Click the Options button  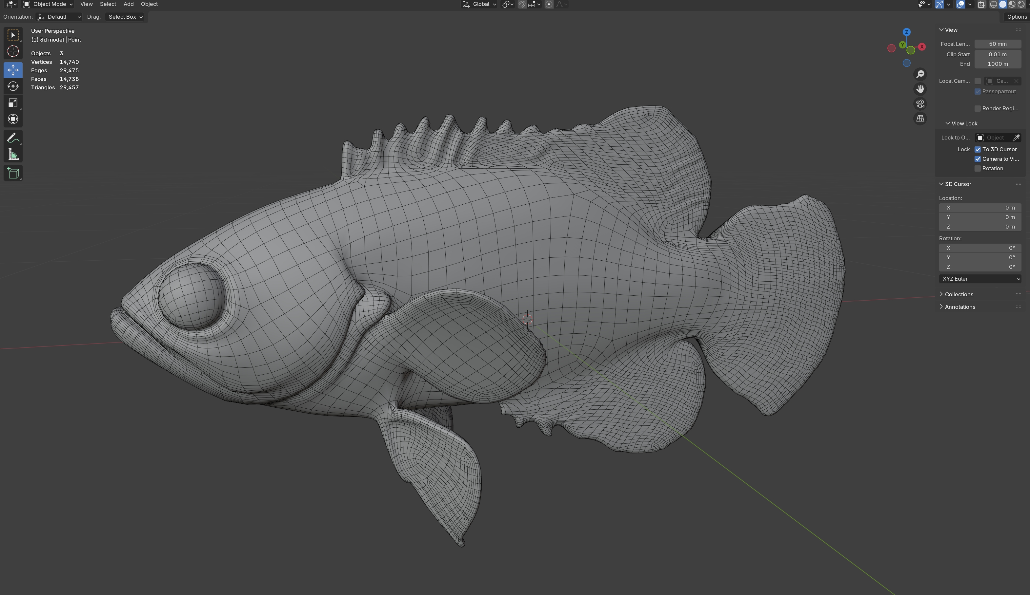pos(1017,17)
